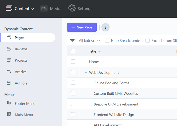Open the All Entries filter dropdown
Viewport: 177px width, 126px height.
pyautogui.click(x=89, y=41)
